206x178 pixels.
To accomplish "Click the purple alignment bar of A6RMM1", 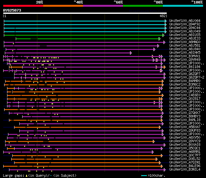I will 78,152.
